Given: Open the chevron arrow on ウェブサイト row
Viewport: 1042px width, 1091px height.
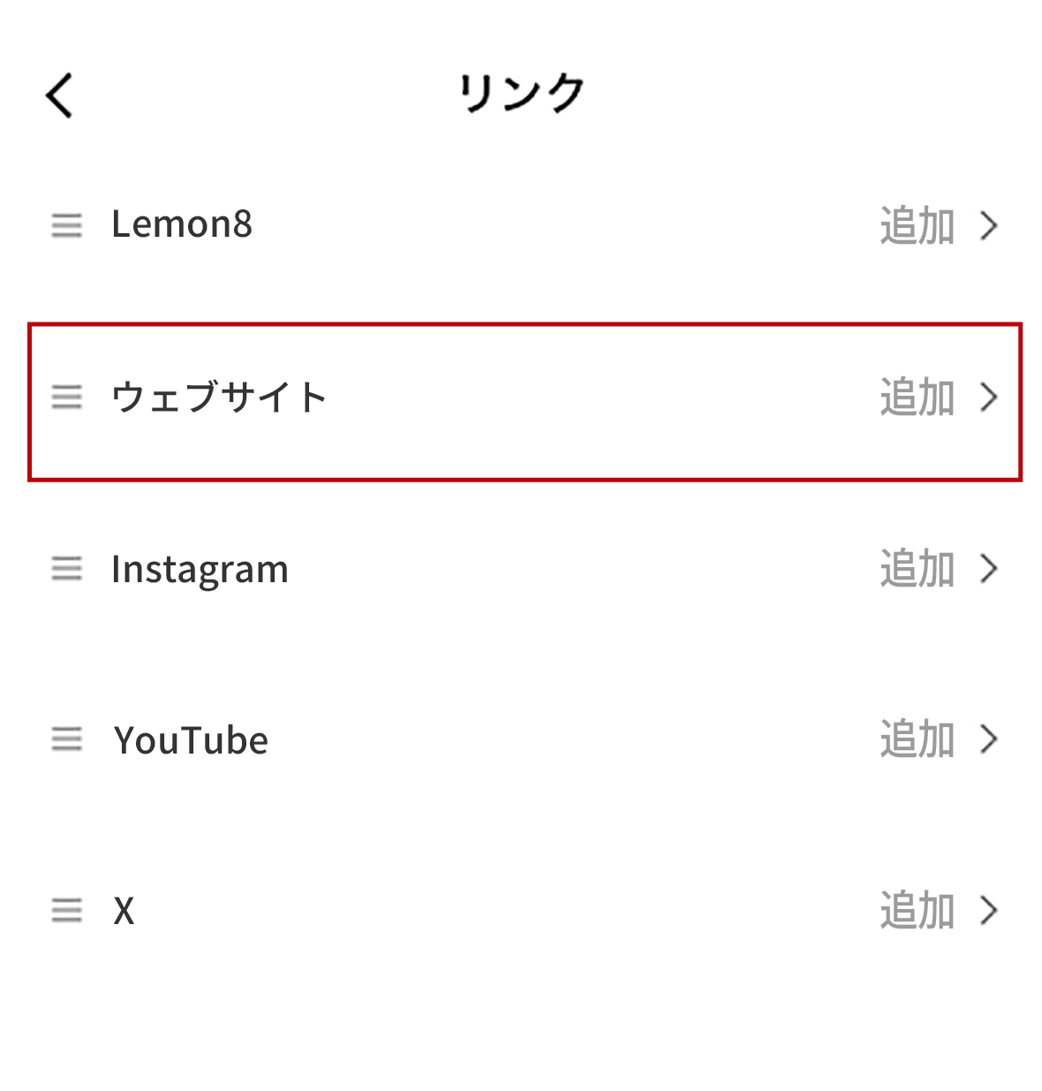Looking at the screenshot, I should (989, 397).
